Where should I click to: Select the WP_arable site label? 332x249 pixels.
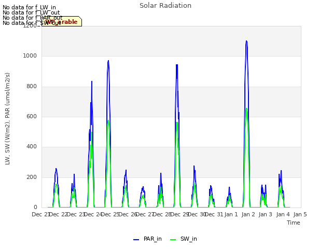tap(62, 22)
